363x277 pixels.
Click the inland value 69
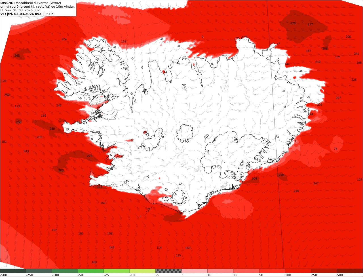pos(145,132)
